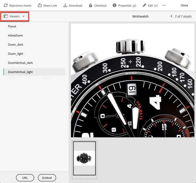Click the Edit (e) label

coord(153,6)
